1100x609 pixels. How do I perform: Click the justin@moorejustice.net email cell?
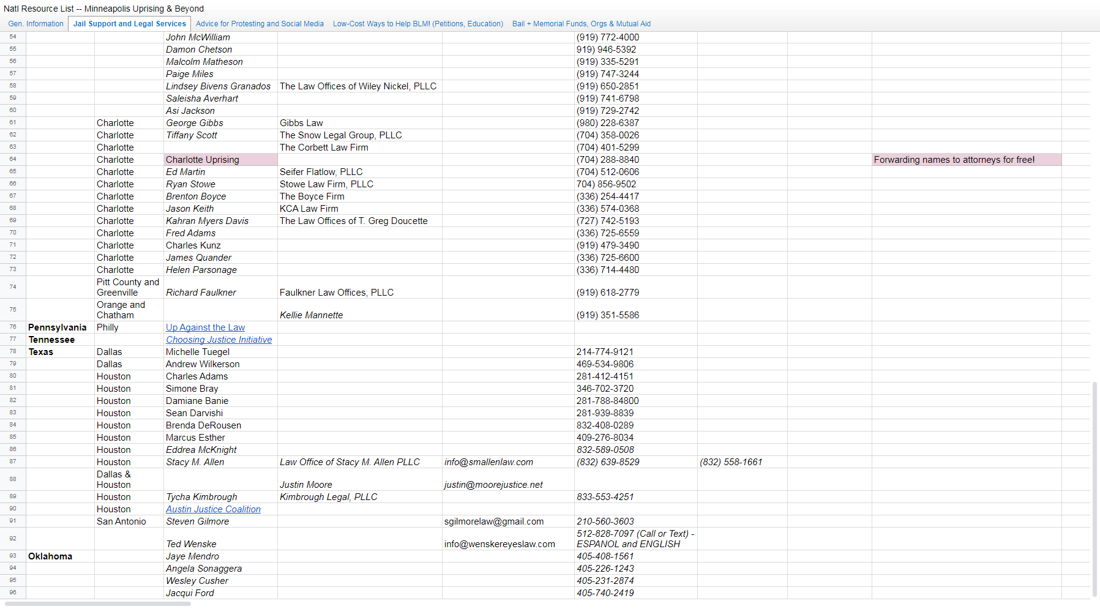point(508,479)
